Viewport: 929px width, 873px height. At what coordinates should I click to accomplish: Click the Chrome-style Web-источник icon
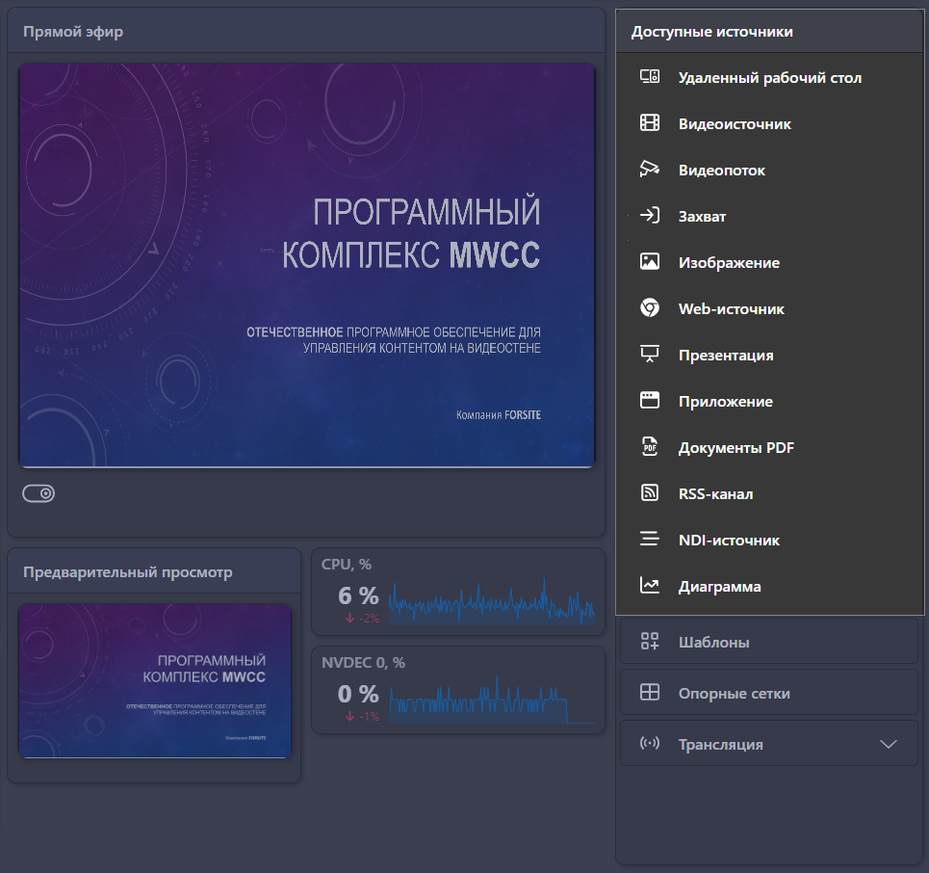(x=650, y=307)
